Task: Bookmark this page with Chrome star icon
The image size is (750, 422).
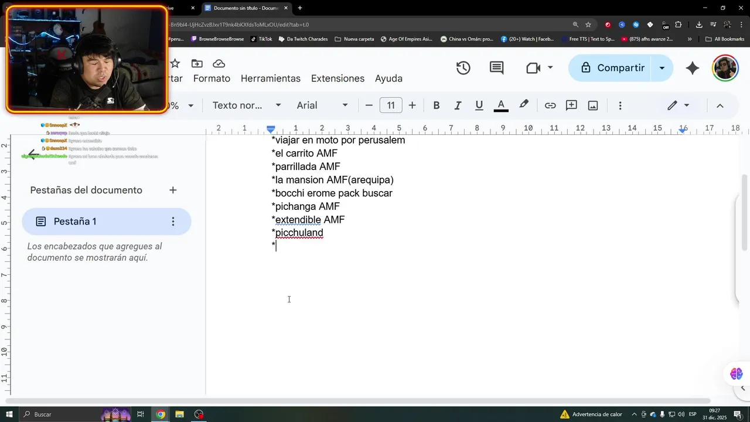Action: click(588, 25)
